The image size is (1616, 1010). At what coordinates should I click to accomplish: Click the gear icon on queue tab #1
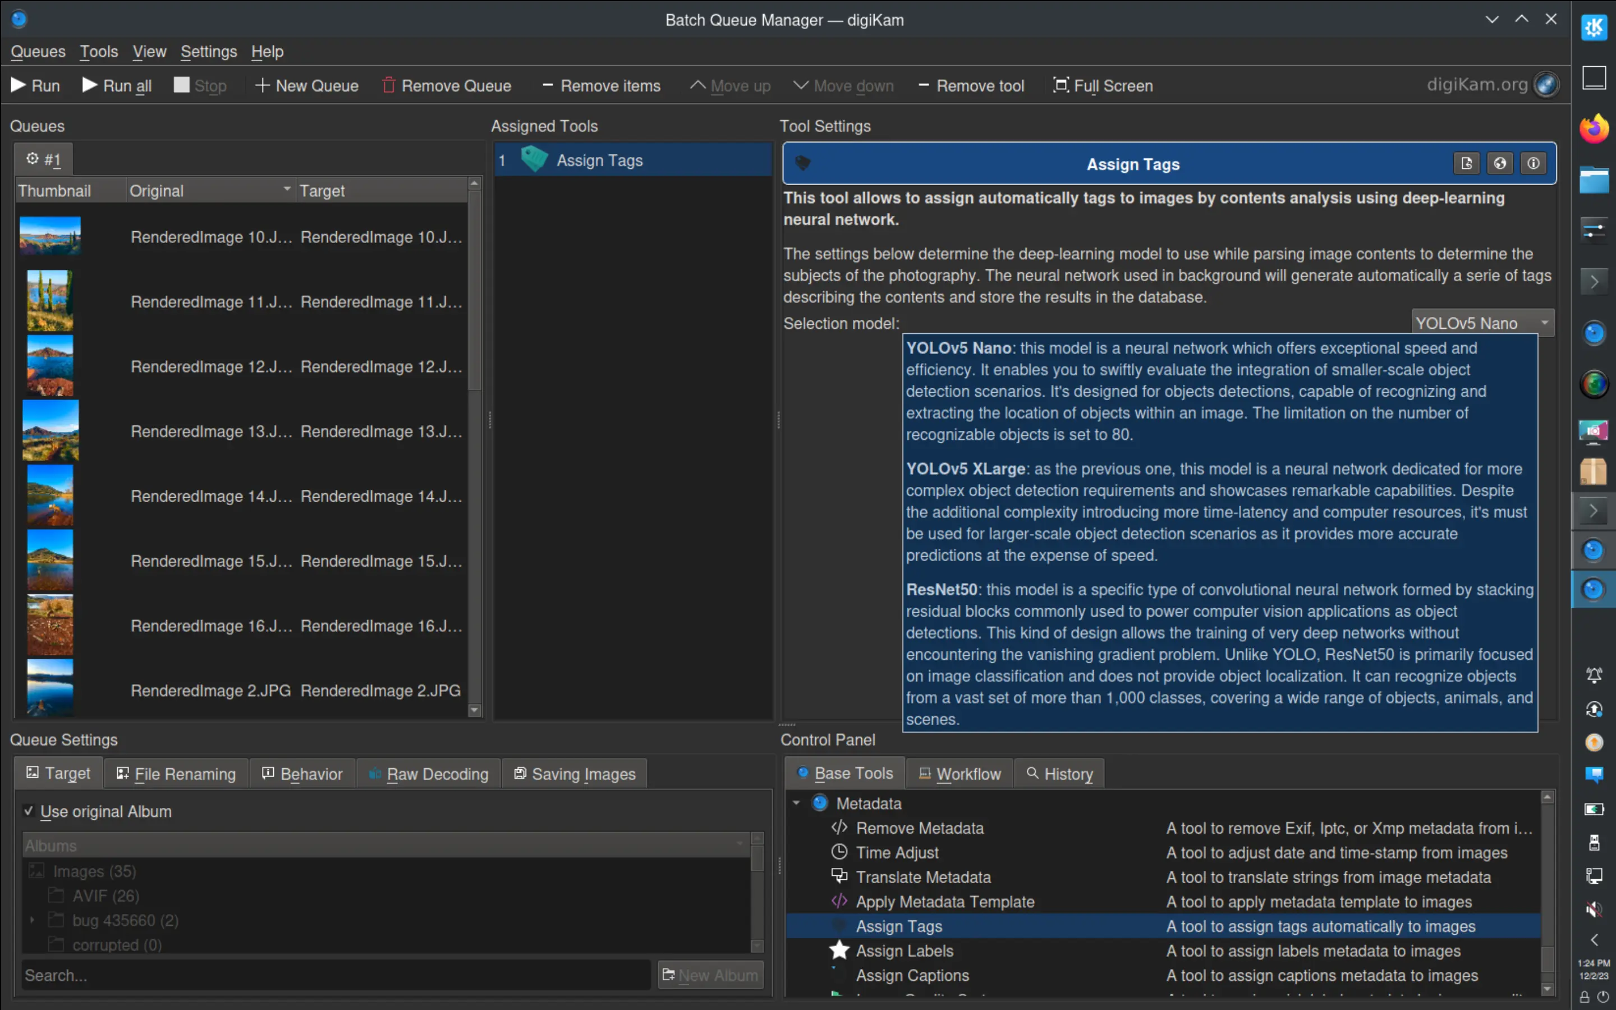coord(31,159)
